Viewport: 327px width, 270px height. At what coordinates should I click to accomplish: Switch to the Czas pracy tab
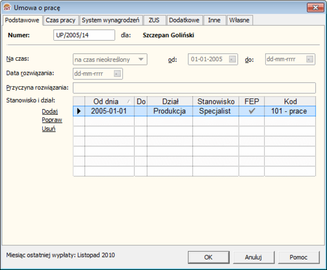coord(61,20)
